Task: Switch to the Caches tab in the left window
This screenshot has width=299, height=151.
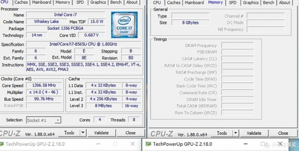Action: pos(21,2)
